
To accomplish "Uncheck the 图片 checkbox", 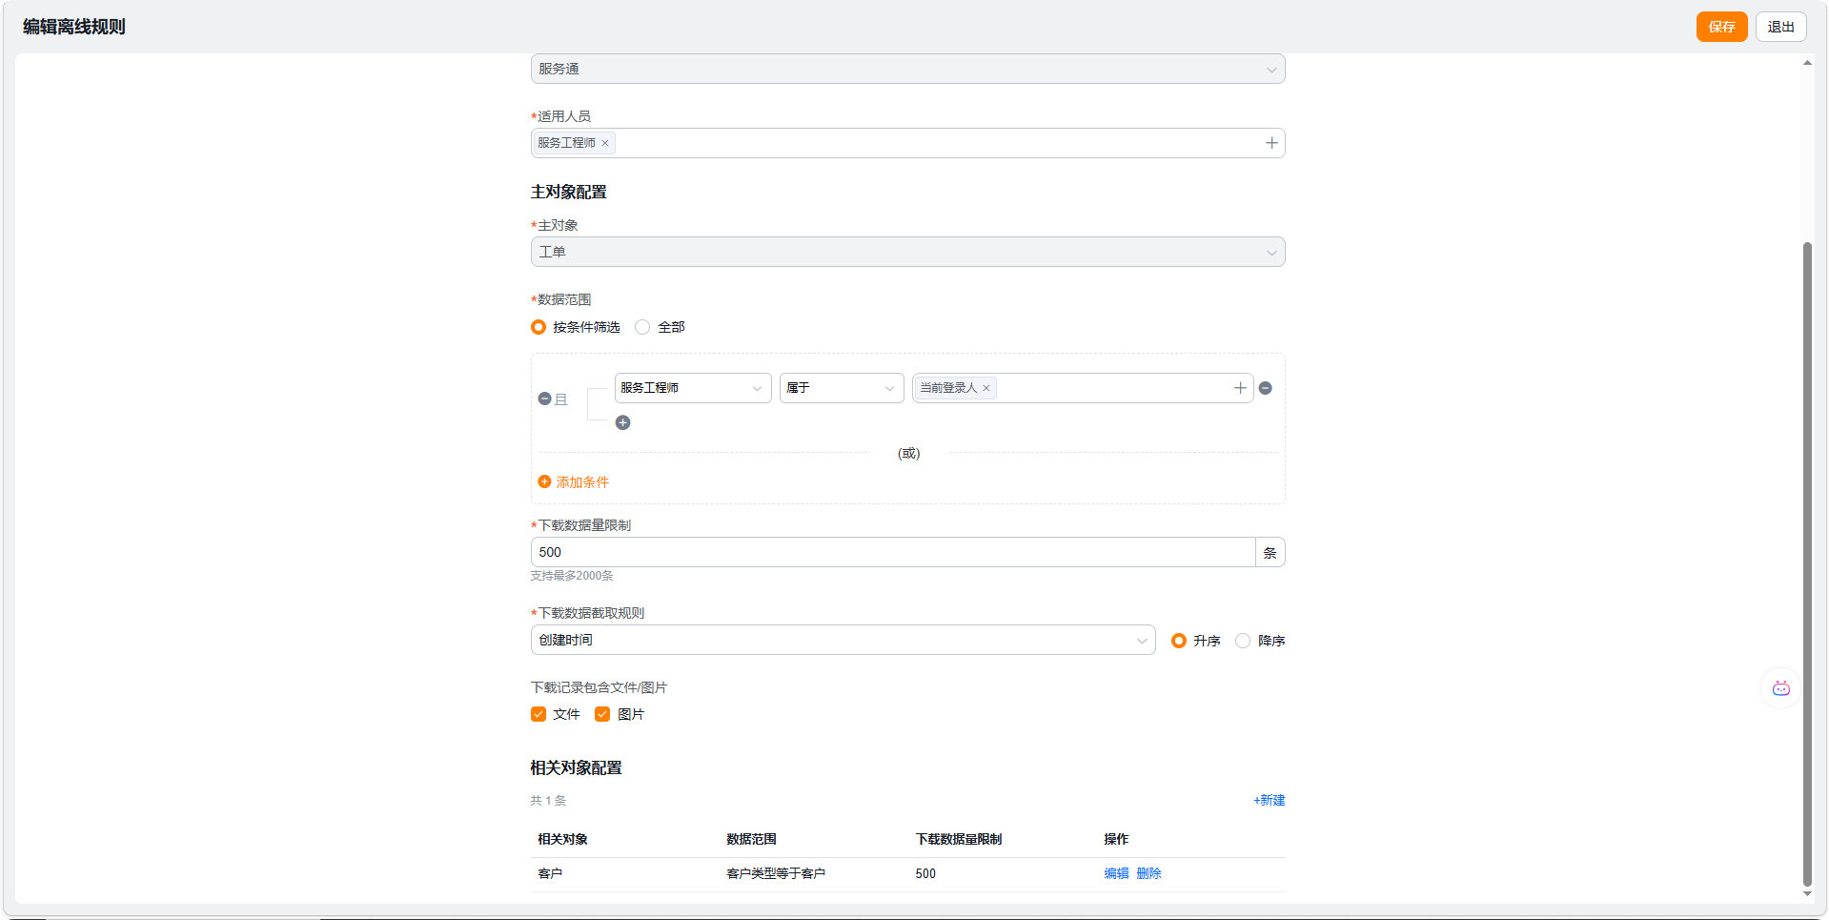I will pos(602,714).
